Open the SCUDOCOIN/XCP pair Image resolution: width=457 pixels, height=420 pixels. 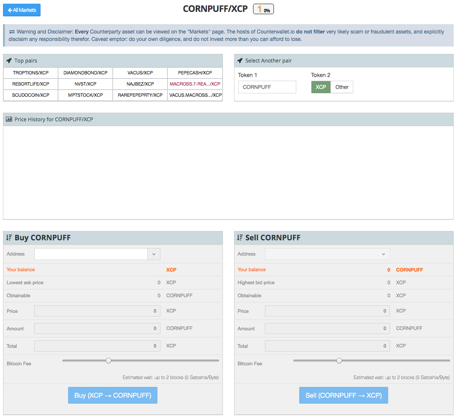pos(31,95)
